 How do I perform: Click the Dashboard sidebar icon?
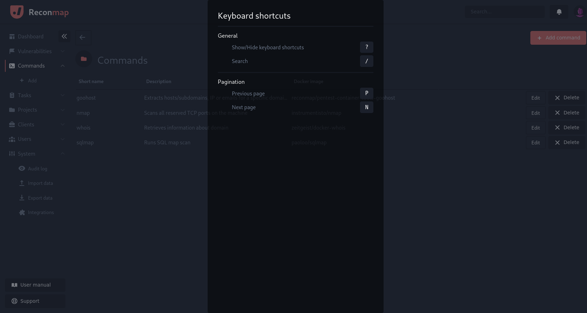[12, 37]
